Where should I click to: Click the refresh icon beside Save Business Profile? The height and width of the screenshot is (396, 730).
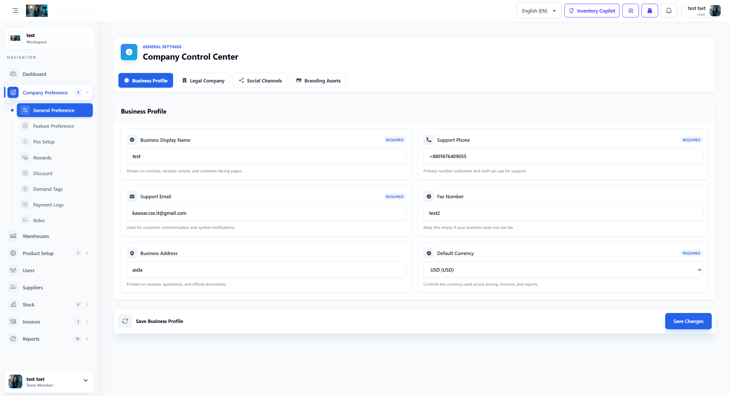pyautogui.click(x=125, y=321)
